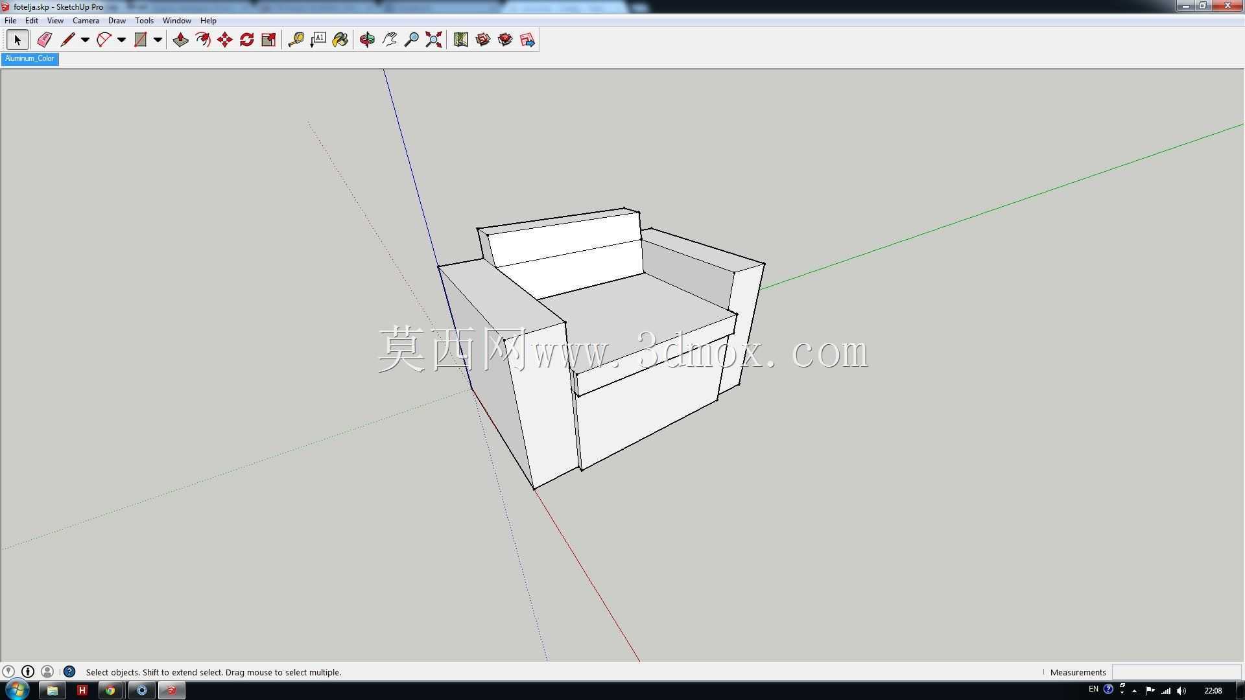Open the File menu
The image size is (1245, 700).
click(10, 21)
